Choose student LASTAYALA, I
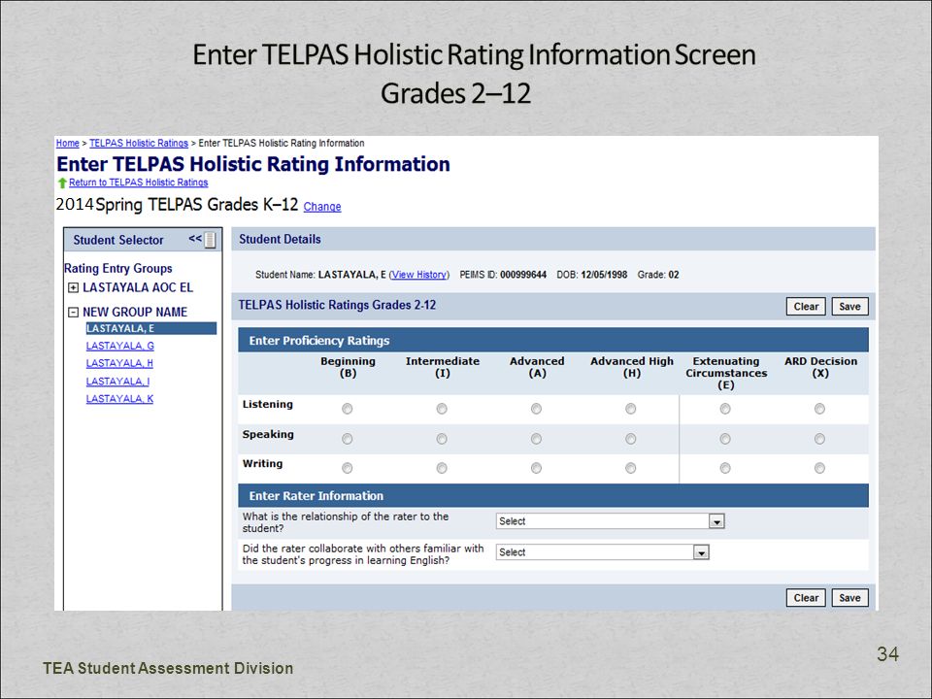Viewport: 932px width, 699px height. [x=117, y=382]
